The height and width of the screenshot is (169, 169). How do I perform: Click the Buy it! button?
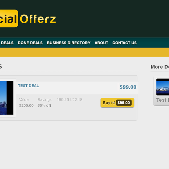pyautogui.click(x=117, y=103)
